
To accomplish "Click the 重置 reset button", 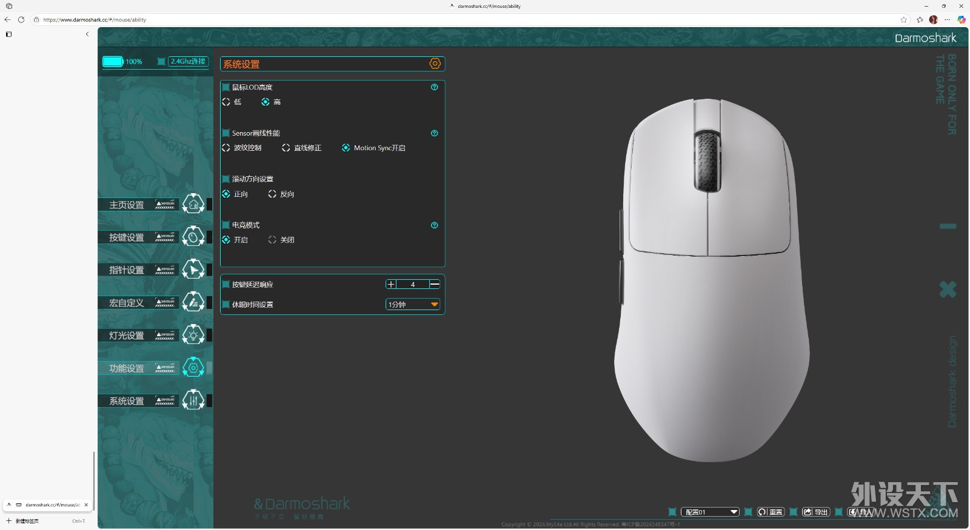I will click(771, 512).
